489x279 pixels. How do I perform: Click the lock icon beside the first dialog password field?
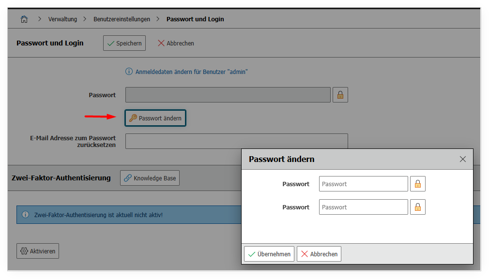(417, 184)
